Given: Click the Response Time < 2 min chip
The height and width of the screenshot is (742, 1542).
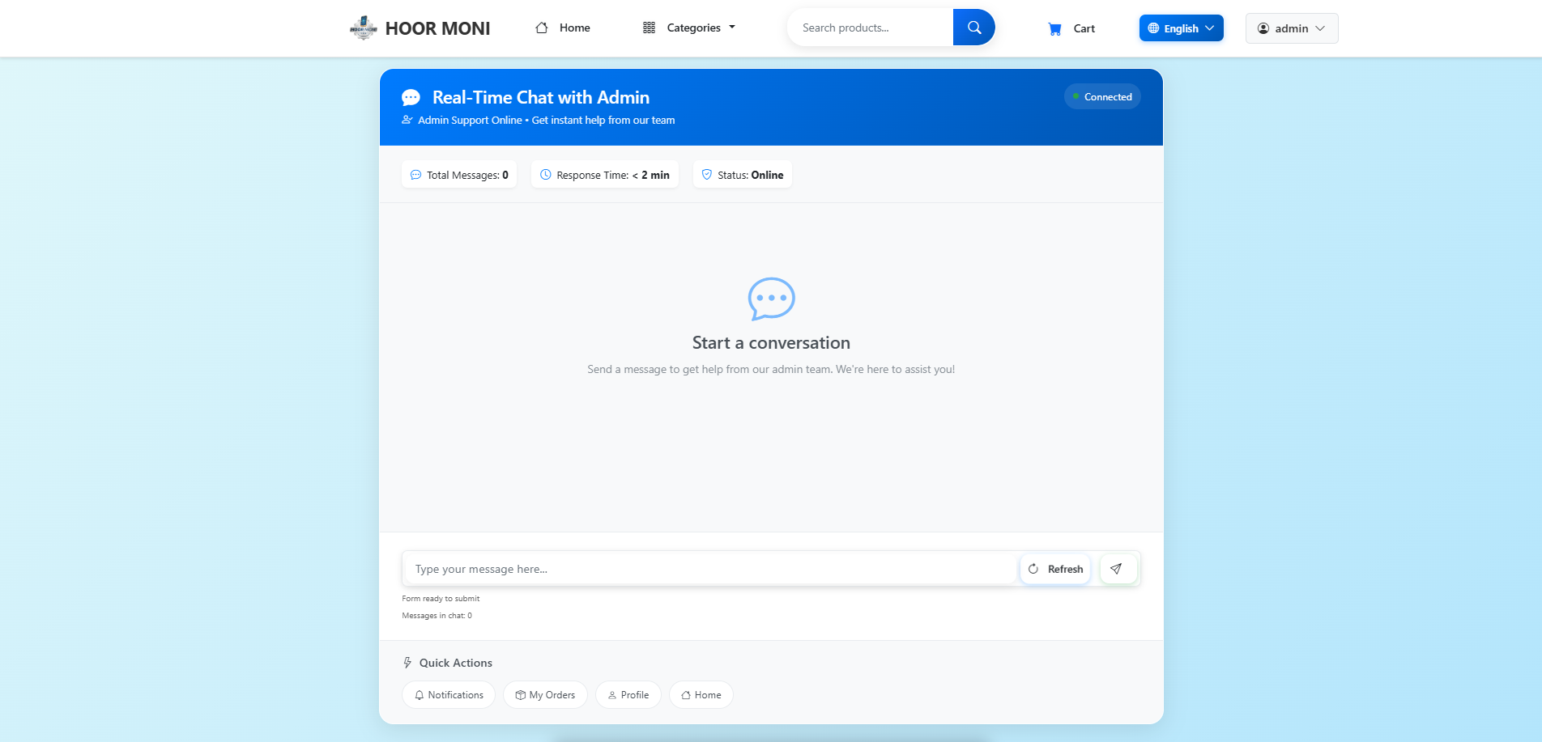Looking at the screenshot, I should coord(605,175).
